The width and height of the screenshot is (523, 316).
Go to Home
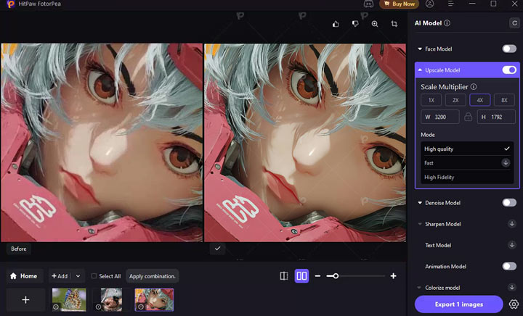24,276
